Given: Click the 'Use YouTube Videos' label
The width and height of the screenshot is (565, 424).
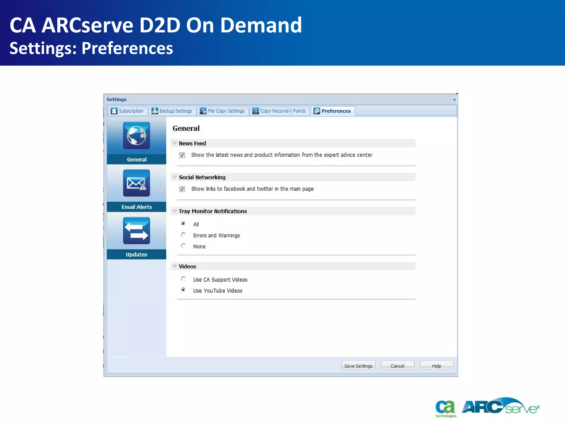Looking at the screenshot, I should tap(218, 291).
